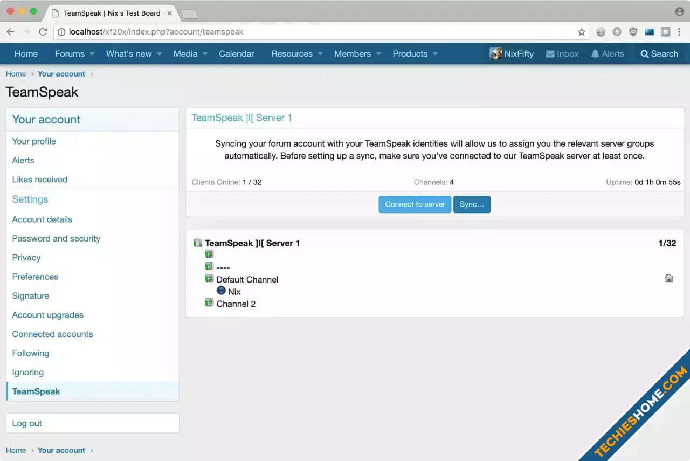
Task: Open Signature settings
Action: click(x=92, y=296)
